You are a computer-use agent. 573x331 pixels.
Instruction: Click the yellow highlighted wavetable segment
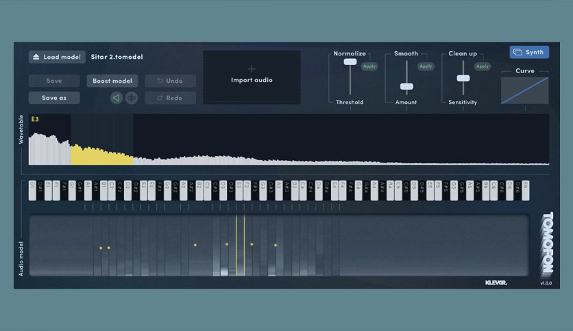click(102, 155)
